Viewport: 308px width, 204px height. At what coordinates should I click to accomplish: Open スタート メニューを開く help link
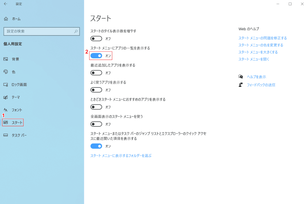254,59
